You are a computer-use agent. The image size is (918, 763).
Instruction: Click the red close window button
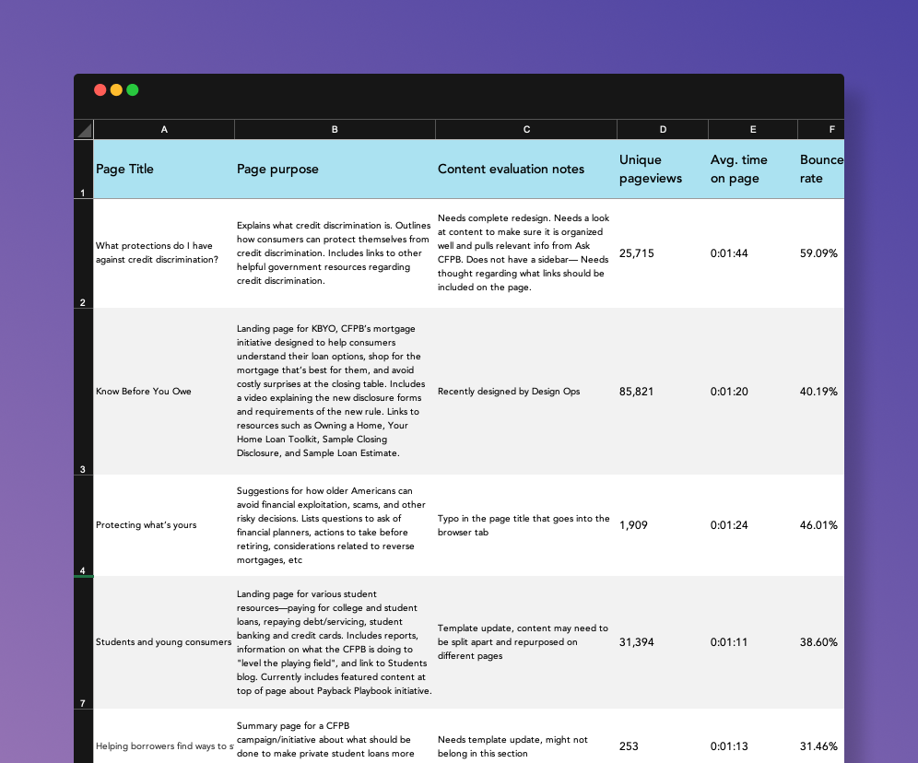pos(100,89)
